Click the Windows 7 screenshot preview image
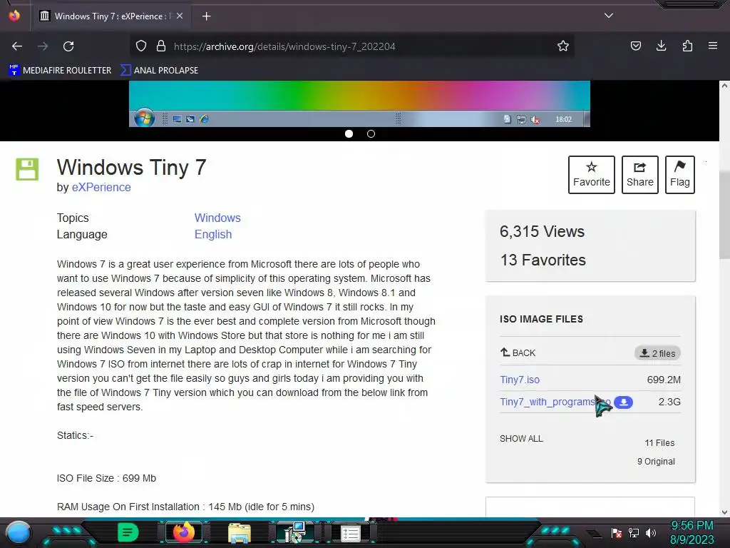Viewport: 730px width, 548px height. [x=359, y=103]
